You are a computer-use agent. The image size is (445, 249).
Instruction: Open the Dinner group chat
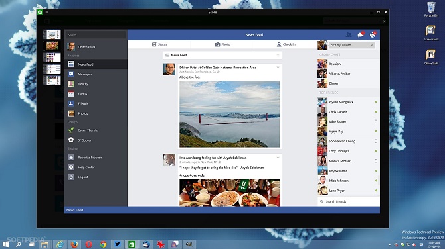[349, 83]
